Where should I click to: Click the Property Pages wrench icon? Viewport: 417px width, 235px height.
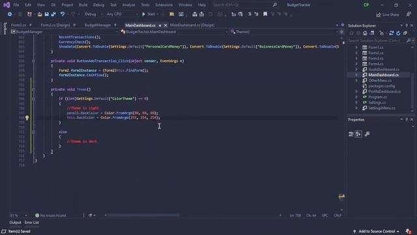pyautogui.click(x=367, y=134)
